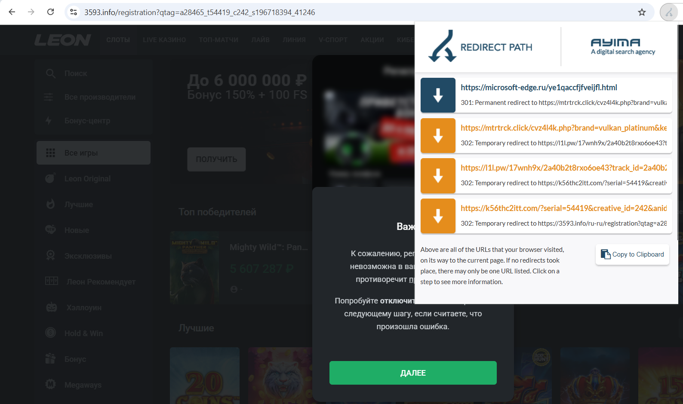Click the До 6 000 000 ₽ banner text
The height and width of the screenshot is (404, 683).
[x=247, y=80]
